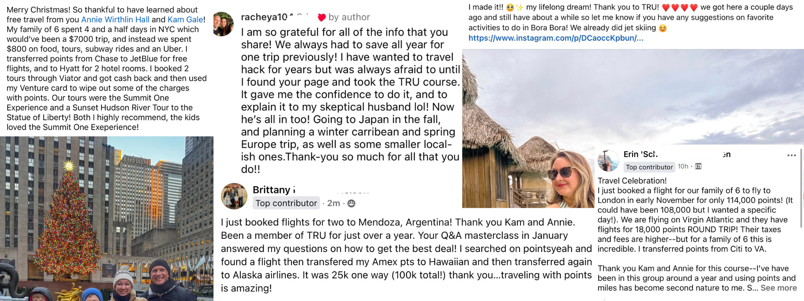Click the jet skiing smiley emoji
The width and height of the screenshot is (804, 301).
663,28
